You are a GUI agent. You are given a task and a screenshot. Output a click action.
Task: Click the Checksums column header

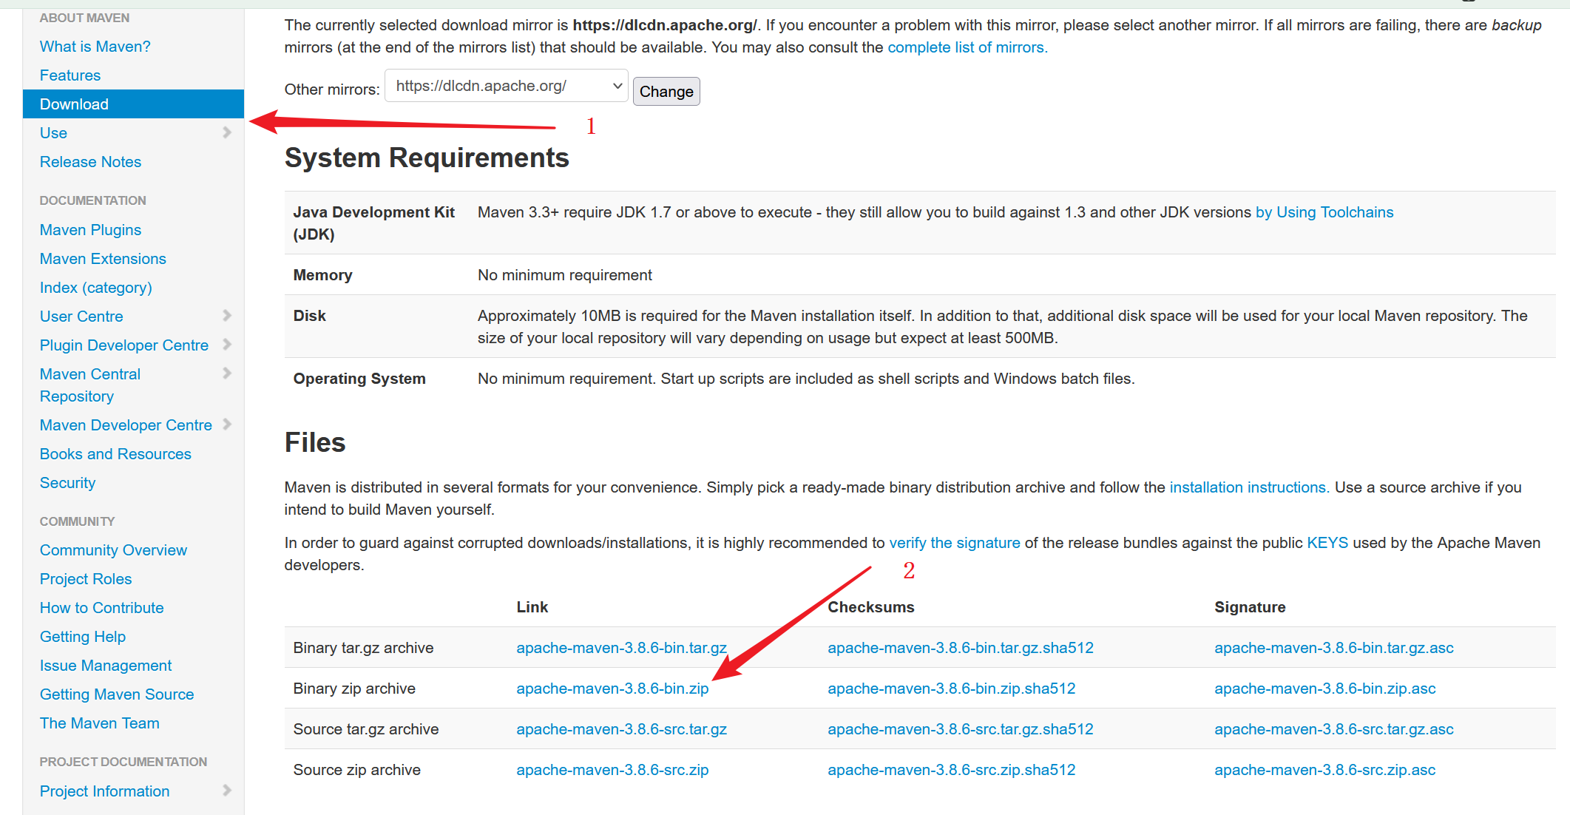tap(871, 607)
